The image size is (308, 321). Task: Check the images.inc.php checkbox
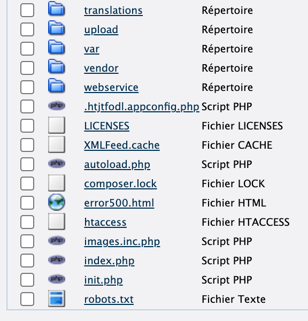coord(27,241)
